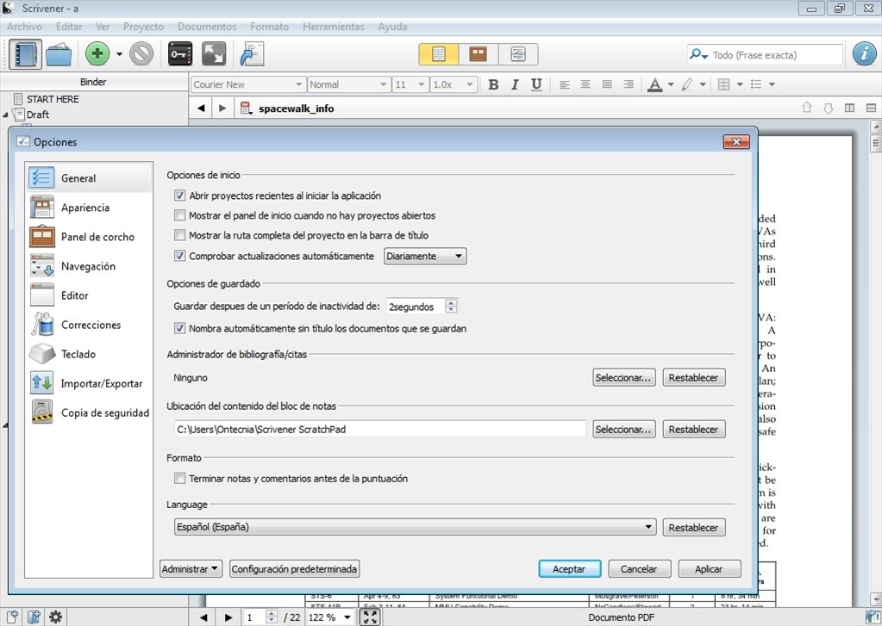882x626 pixels.
Task: Click the green Add item icon
Action: 97,54
